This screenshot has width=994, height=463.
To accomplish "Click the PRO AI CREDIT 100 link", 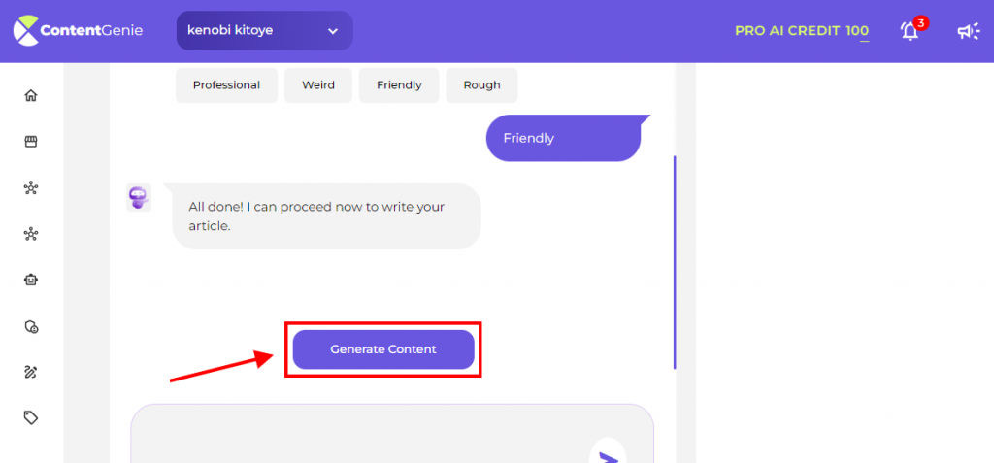I will [802, 30].
